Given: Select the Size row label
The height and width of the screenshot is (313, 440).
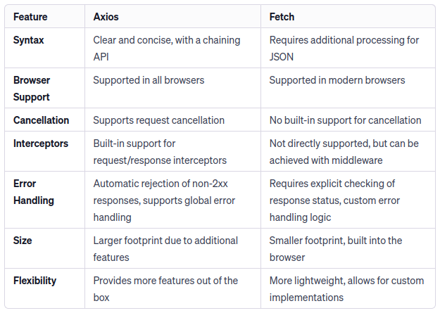Looking at the screenshot, I should point(23,241).
